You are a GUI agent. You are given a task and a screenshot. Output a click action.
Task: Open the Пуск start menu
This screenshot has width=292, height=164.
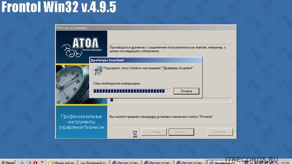(8, 162)
